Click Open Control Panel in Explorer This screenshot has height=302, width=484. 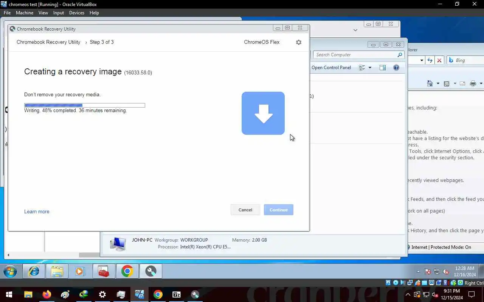pos(331,68)
